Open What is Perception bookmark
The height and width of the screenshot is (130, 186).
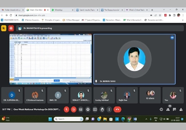tap(133, 20)
